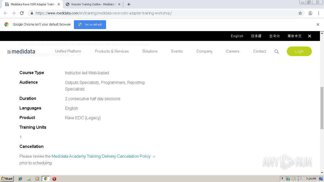Close the language selection bar
Viewport: 324px width, 182px height.
(310, 36)
